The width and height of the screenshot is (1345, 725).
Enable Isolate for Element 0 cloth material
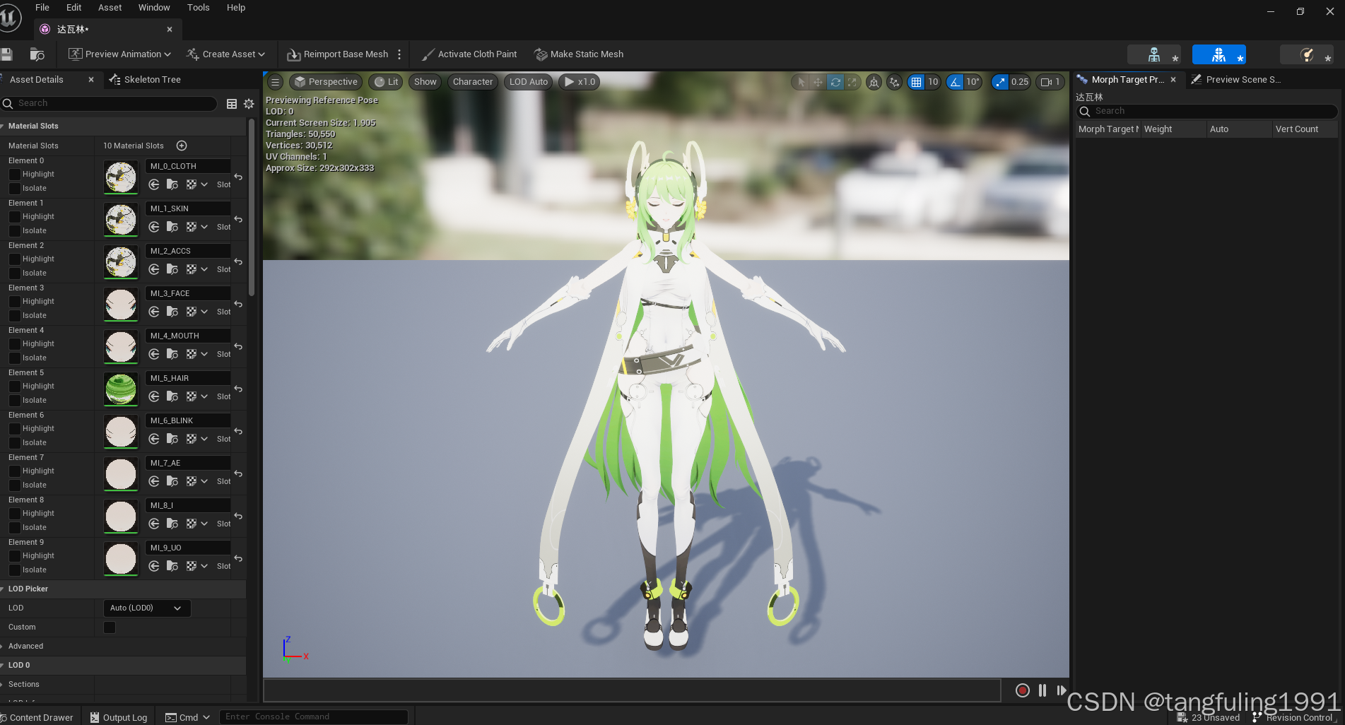pyautogui.click(x=16, y=188)
